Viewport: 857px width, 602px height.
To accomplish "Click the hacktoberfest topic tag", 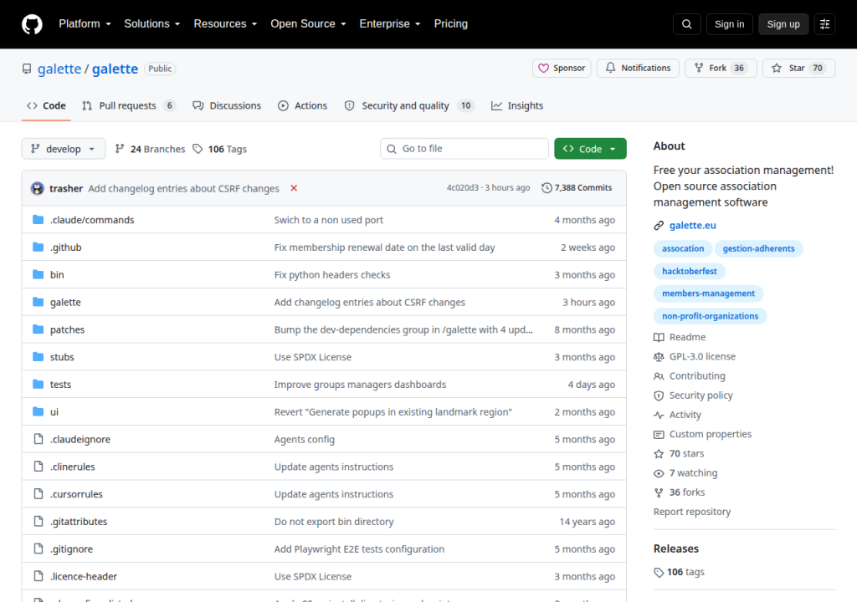I will click(x=690, y=271).
